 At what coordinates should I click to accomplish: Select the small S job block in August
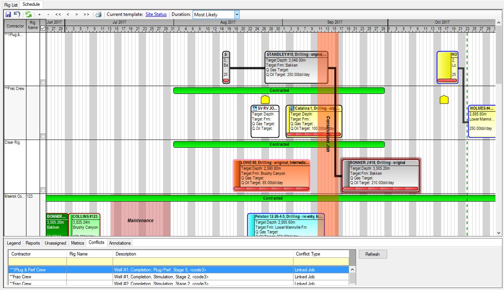click(x=226, y=67)
